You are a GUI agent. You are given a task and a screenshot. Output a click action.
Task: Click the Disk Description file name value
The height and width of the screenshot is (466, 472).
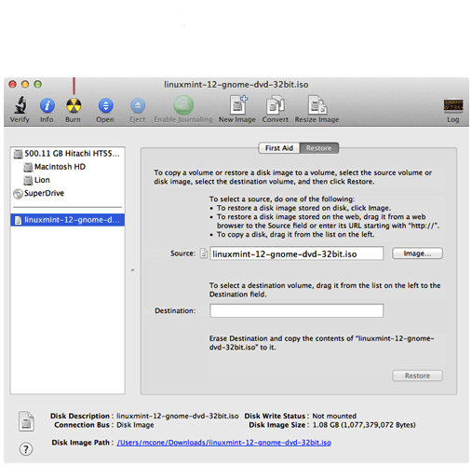pos(178,416)
